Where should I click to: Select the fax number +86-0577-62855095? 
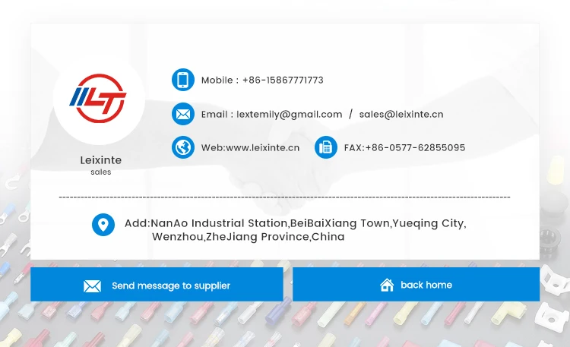pyautogui.click(x=415, y=147)
